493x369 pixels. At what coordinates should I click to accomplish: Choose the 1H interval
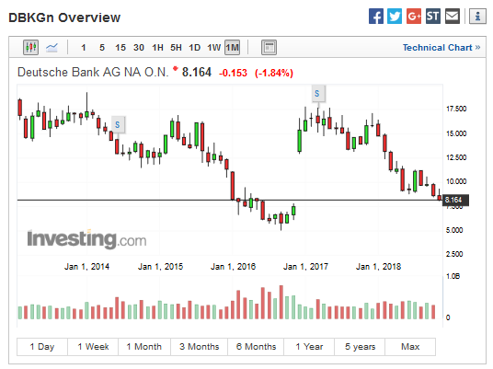pyautogui.click(x=157, y=48)
